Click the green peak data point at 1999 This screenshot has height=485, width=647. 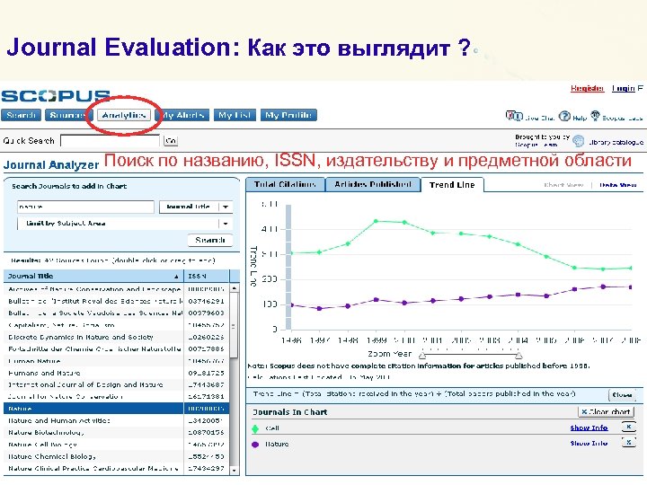376,222
